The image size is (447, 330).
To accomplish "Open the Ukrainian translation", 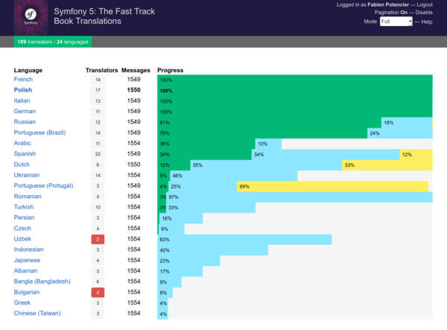I will pos(27,175).
